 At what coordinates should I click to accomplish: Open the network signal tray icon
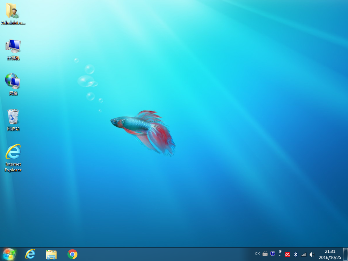click(x=304, y=255)
